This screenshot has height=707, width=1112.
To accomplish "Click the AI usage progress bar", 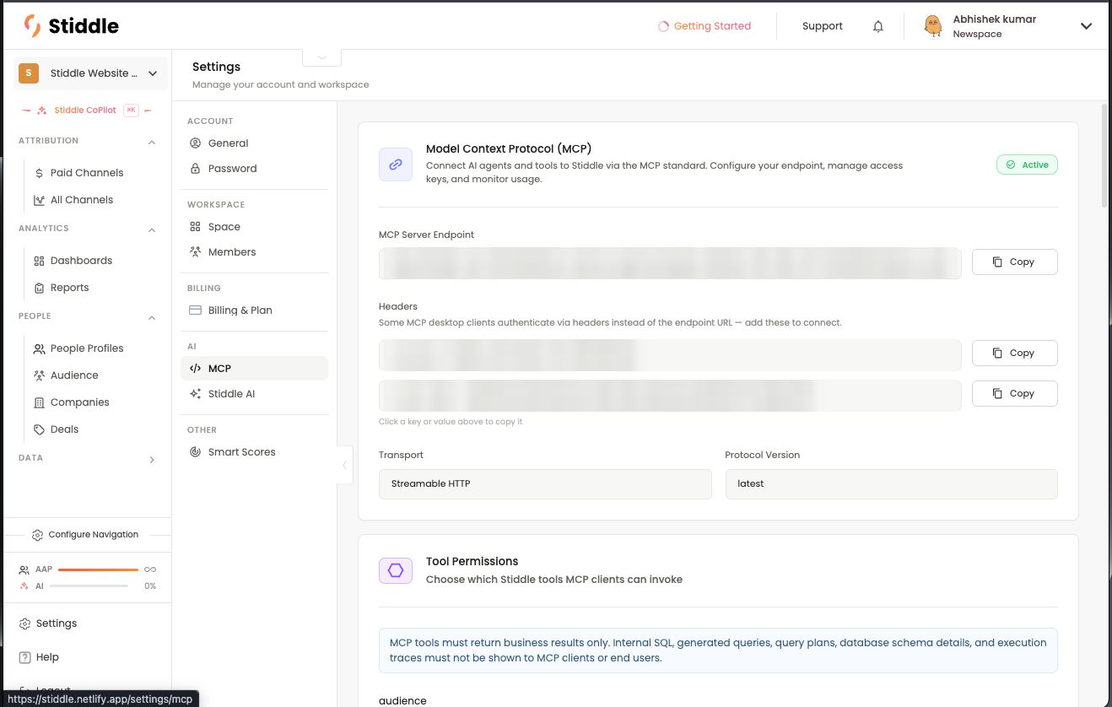I will (89, 586).
